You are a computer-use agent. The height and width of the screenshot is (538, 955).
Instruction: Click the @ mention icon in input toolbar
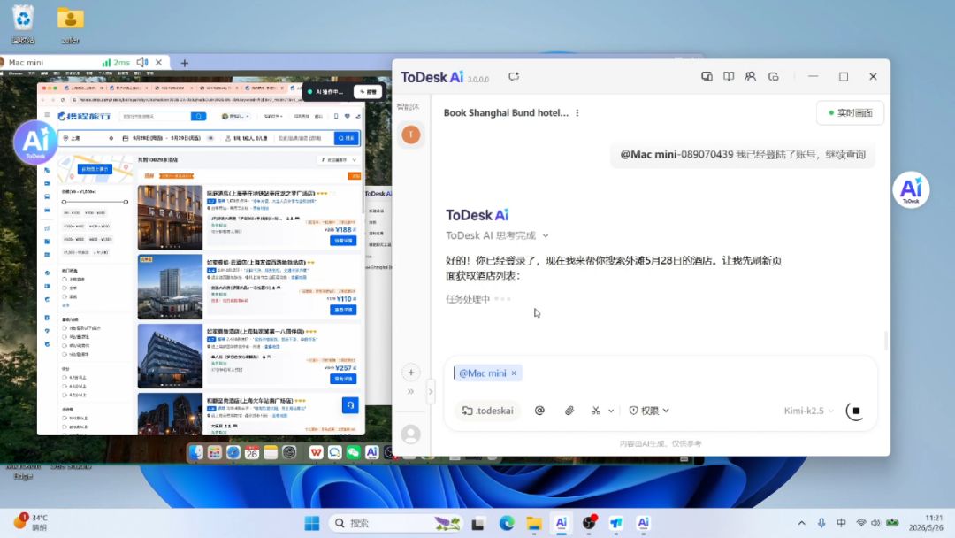point(539,411)
